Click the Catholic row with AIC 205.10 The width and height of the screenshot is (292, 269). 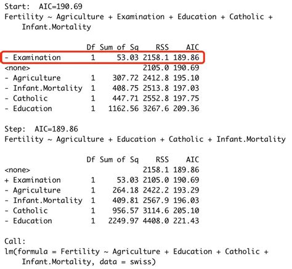[x=102, y=210]
